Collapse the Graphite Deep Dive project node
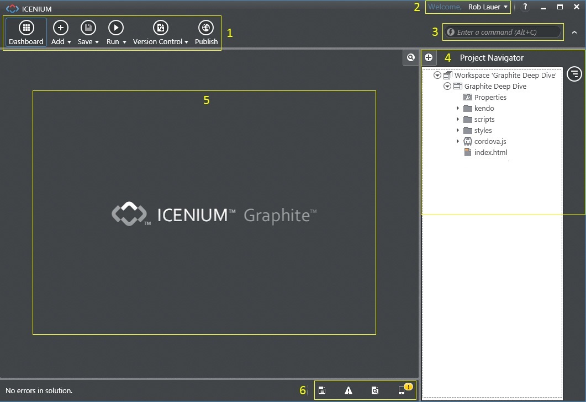586x402 pixels. coord(447,86)
